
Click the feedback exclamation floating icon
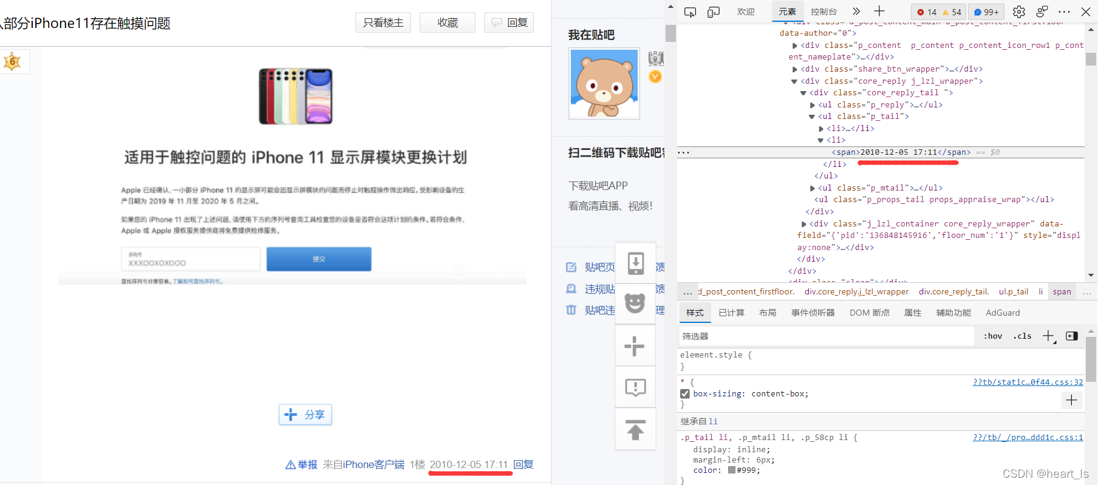[635, 387]
